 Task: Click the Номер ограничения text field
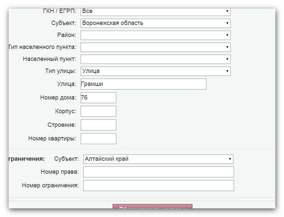click(158, 185)
